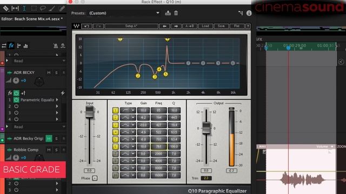Toggle Q10 band 6 on/off button
Image resolution: width=346 pixels, height=194 pixels.
115,147
